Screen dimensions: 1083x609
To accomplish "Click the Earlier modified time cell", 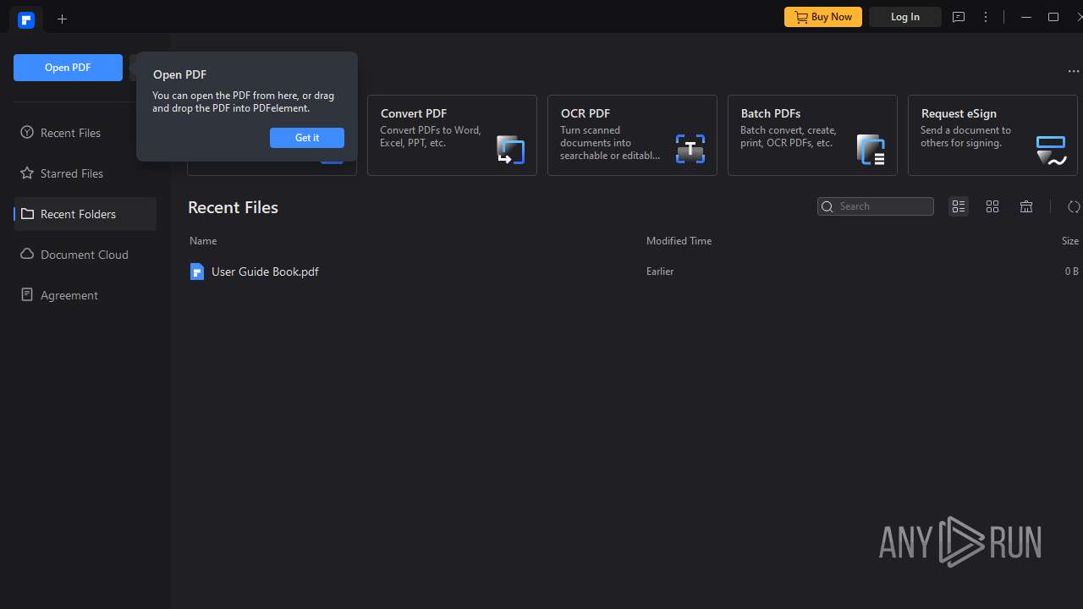I will click(660, 272).
